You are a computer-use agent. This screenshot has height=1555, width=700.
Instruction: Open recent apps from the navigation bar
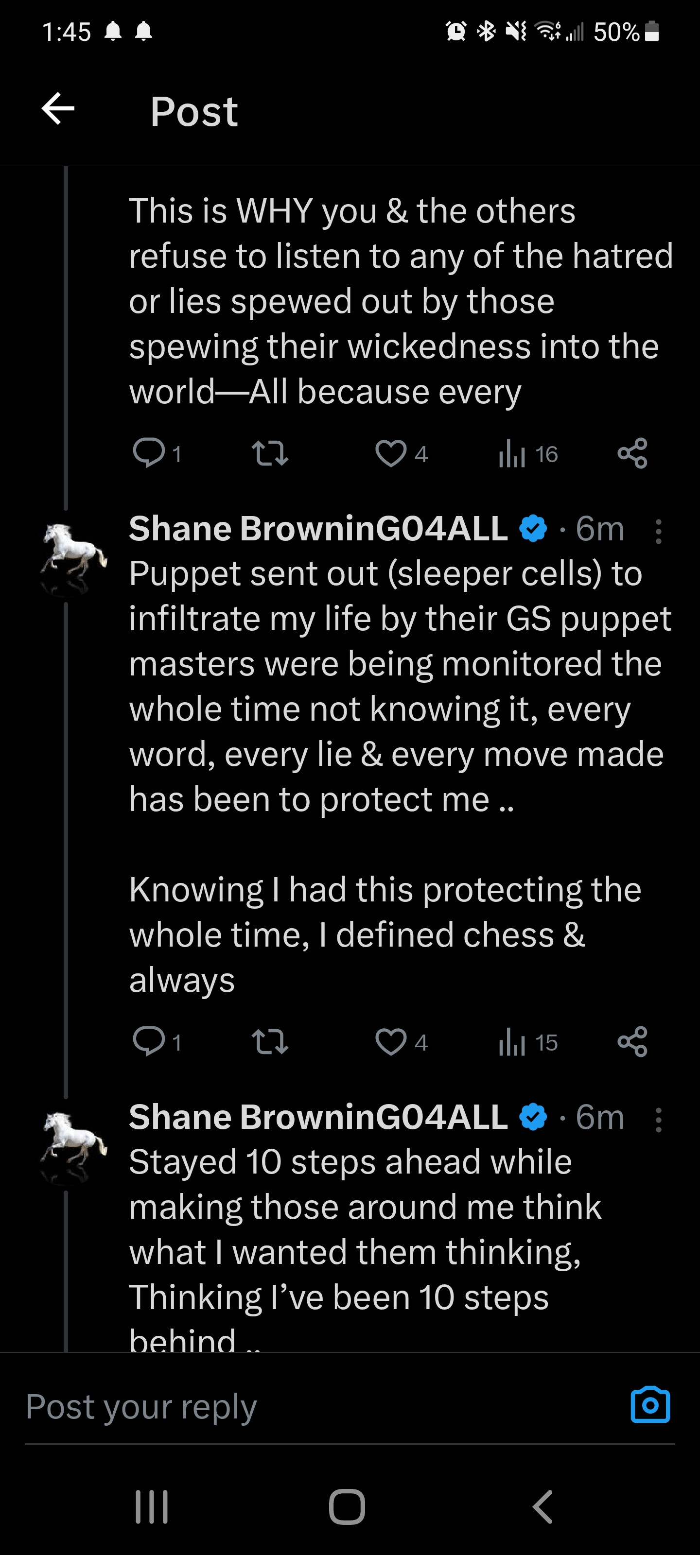tap(152, 1507)
